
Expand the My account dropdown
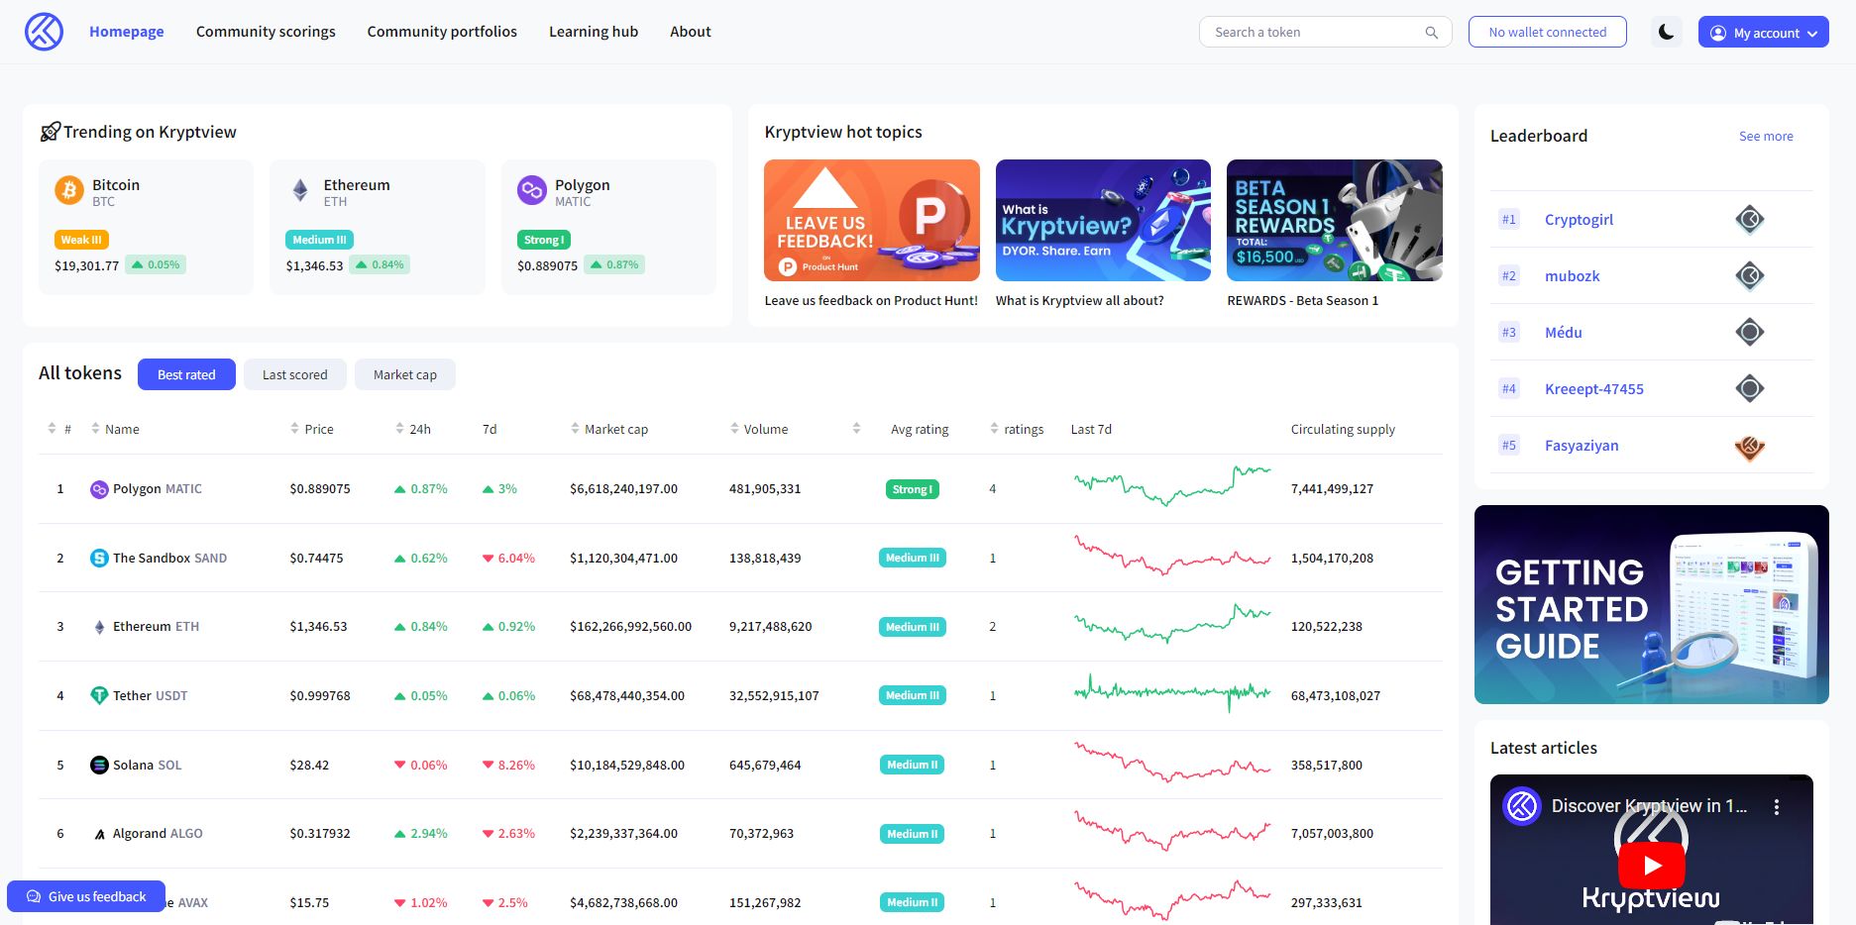[1763, 33]
